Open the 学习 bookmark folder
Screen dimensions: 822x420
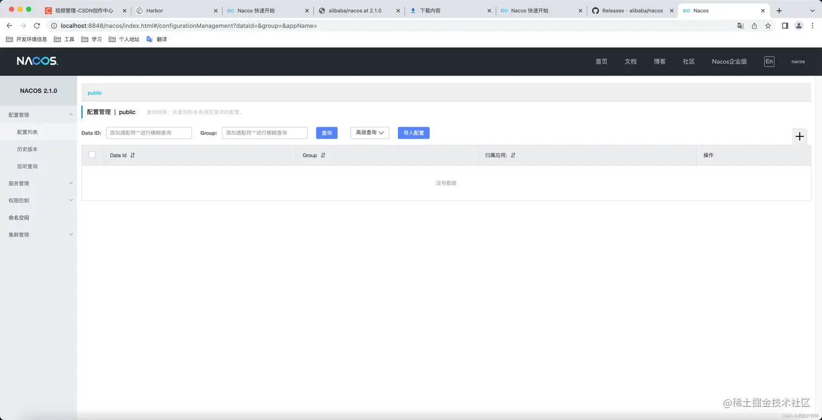point(91,39)
